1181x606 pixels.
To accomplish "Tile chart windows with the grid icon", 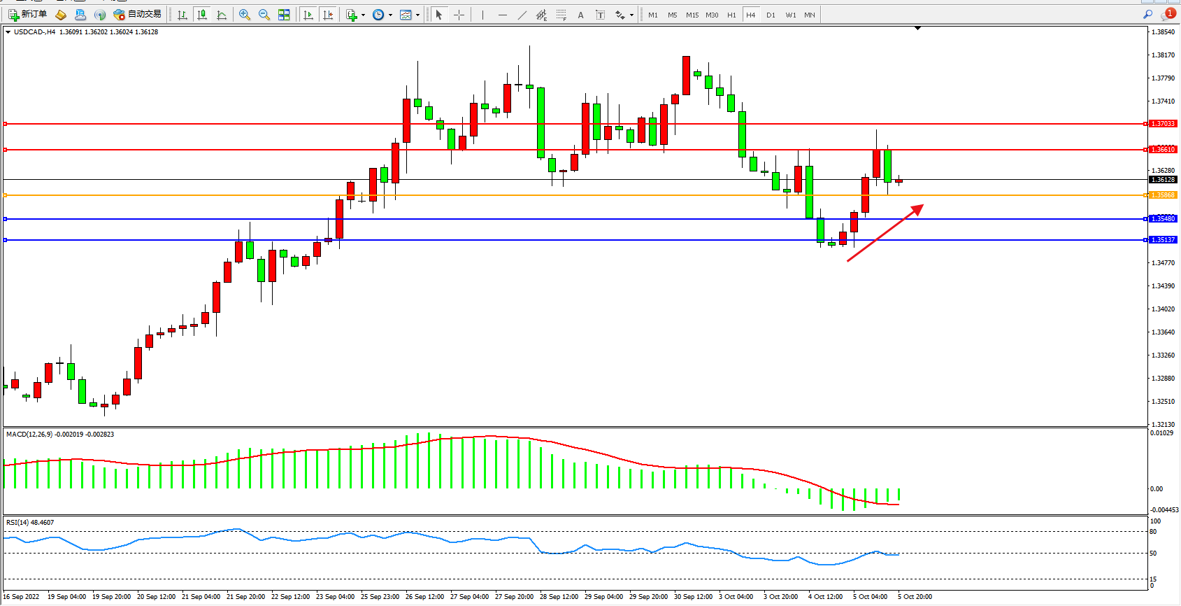I will tap(284, 15).
